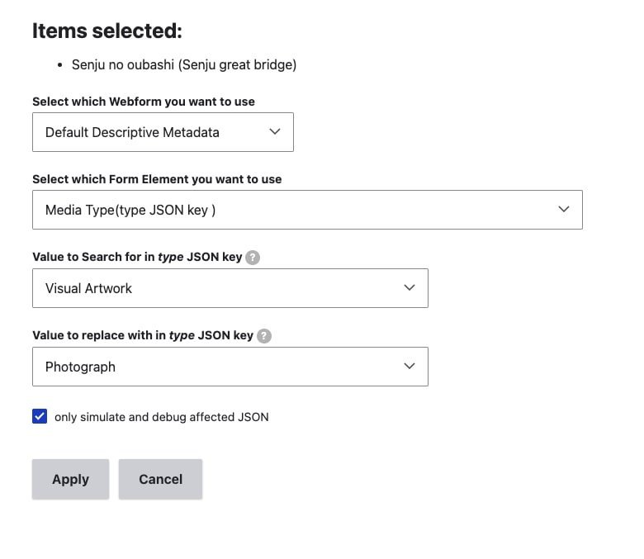Uncheck only simulate and debug affected JSON
The image size is (644, 559).
(40, 417)
